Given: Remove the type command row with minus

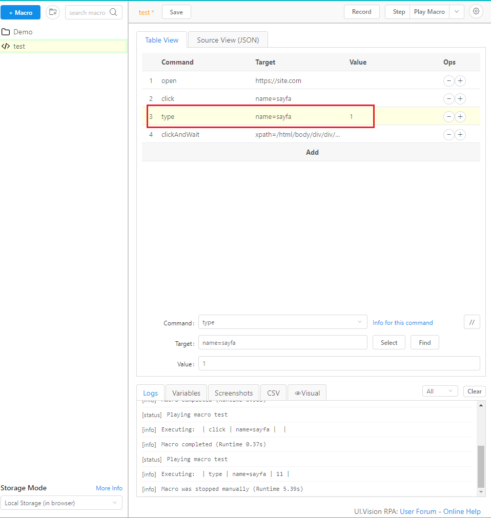Looking at the screenshot, I should 448,117.
